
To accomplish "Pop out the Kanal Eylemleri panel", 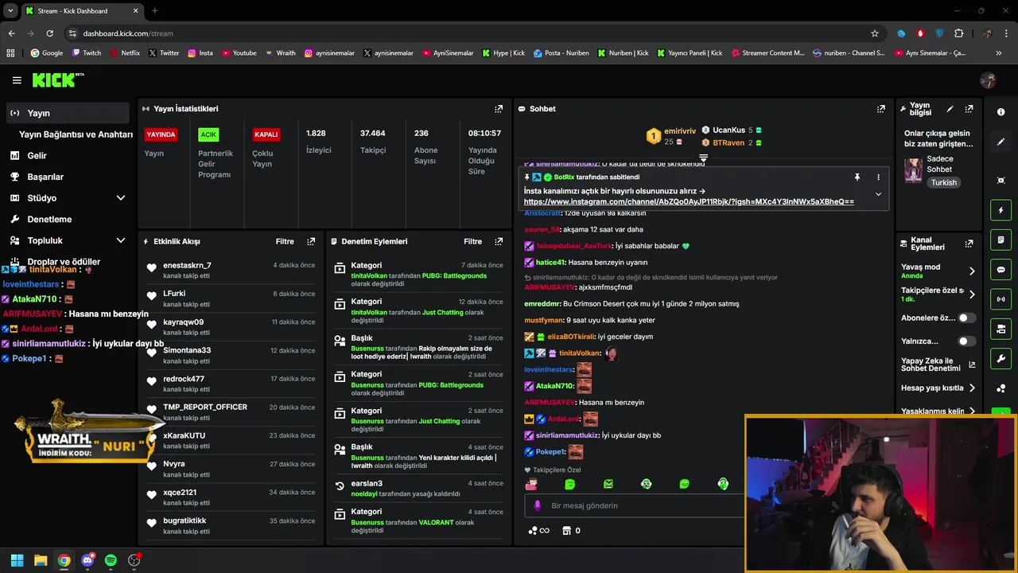I will (969, 244).
